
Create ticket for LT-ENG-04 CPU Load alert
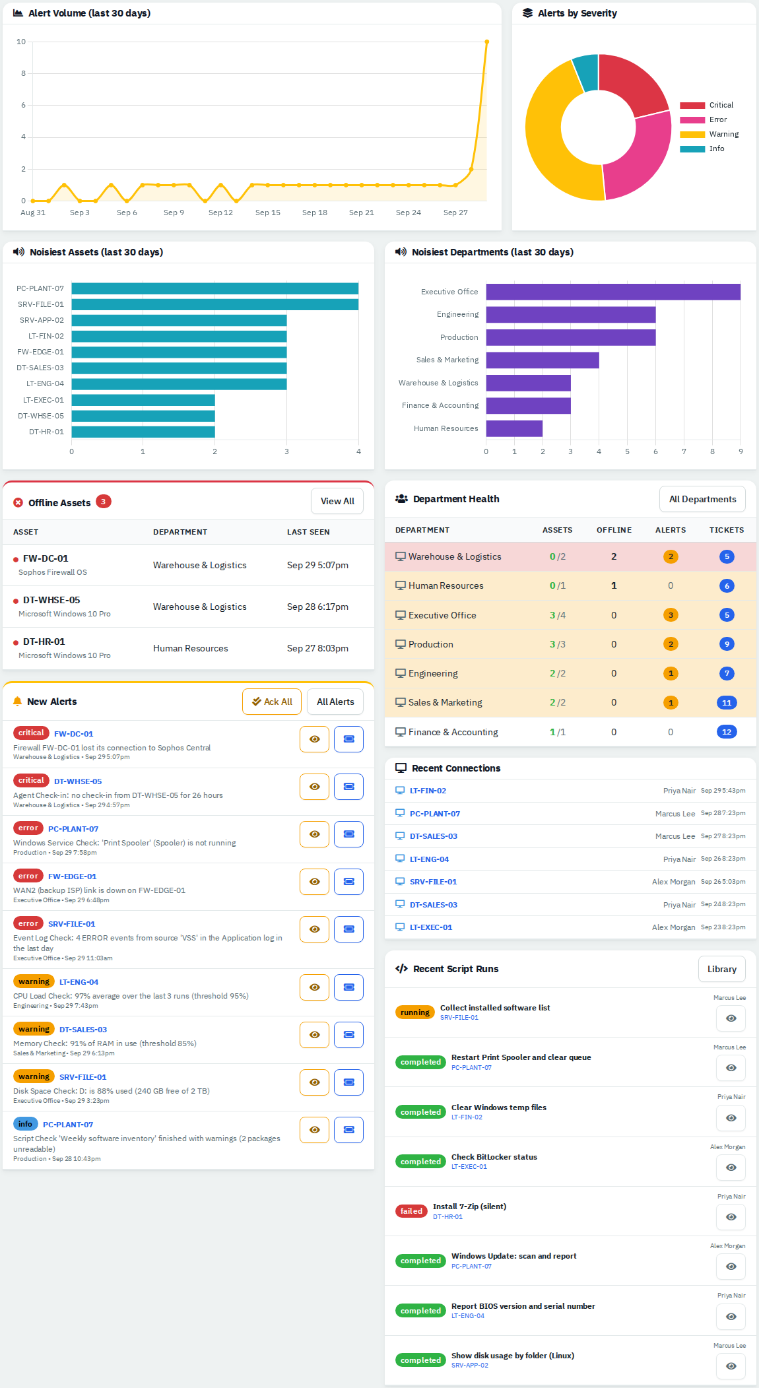[x=348, y=987]
